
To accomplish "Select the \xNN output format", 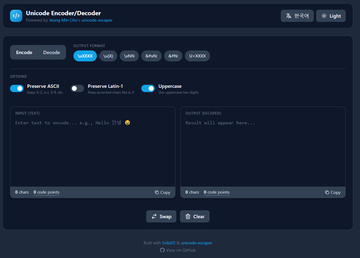I will 129,56.
